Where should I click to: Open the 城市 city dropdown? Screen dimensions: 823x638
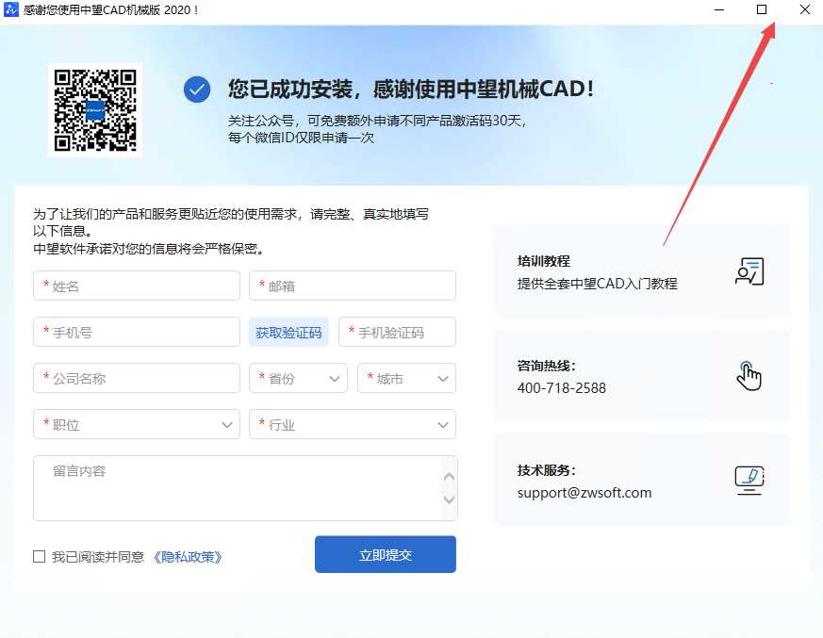pyautogui.click(x=406, y=378)
